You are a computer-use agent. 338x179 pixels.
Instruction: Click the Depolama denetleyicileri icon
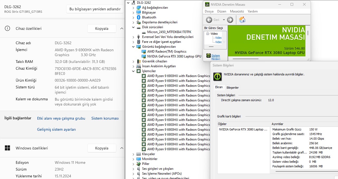point(139,22)
